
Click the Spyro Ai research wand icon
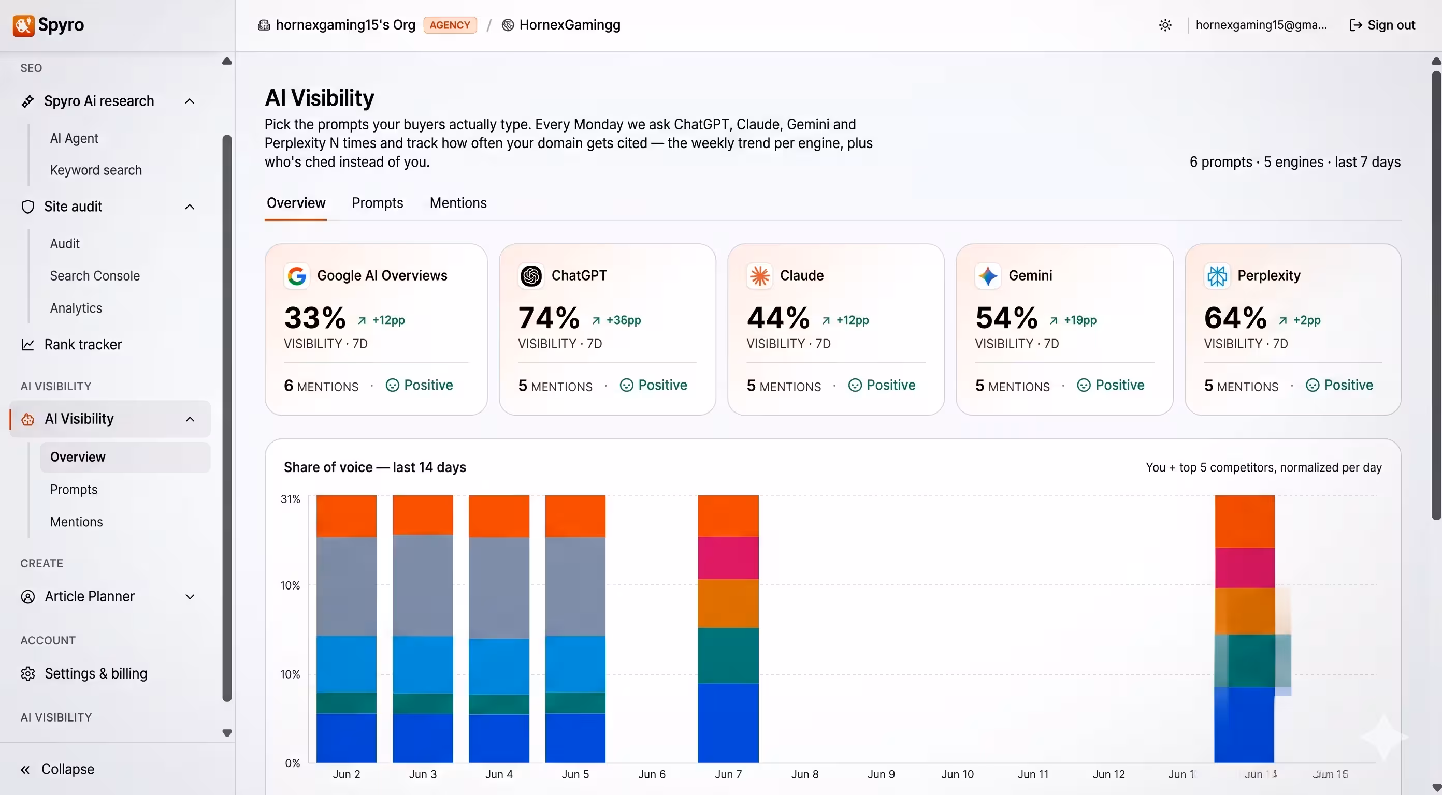27,101
